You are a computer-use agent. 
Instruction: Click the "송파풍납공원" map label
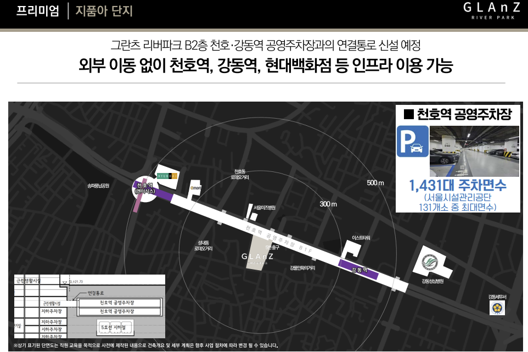[x=98, y=186]
